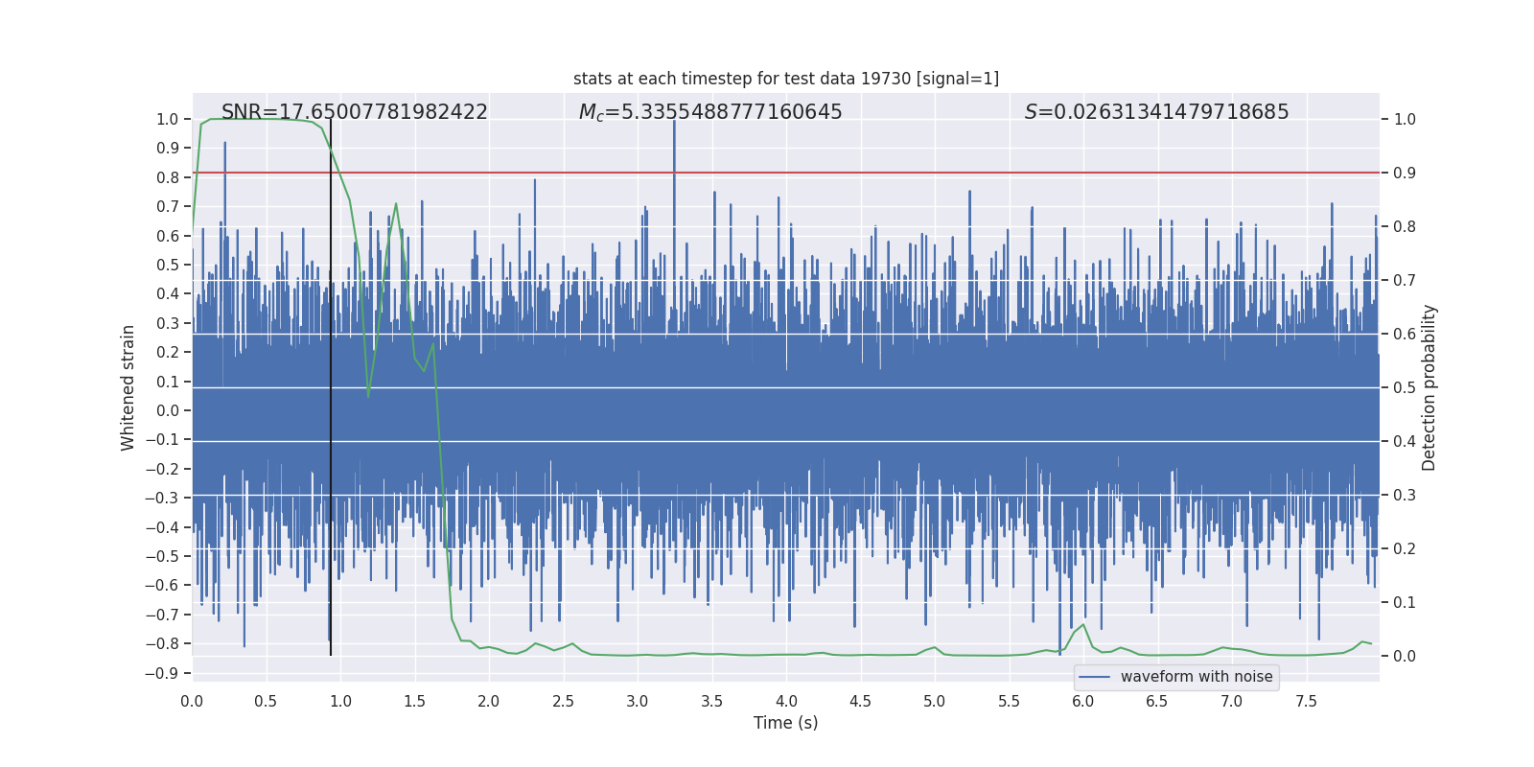The width and height of the screenshot is (1534, 767).
Task: Click the x-axis tick label 2.5
Action: click(563, 701)
